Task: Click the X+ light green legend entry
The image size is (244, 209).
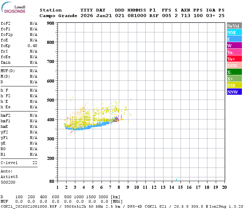Action: point(234,79)
